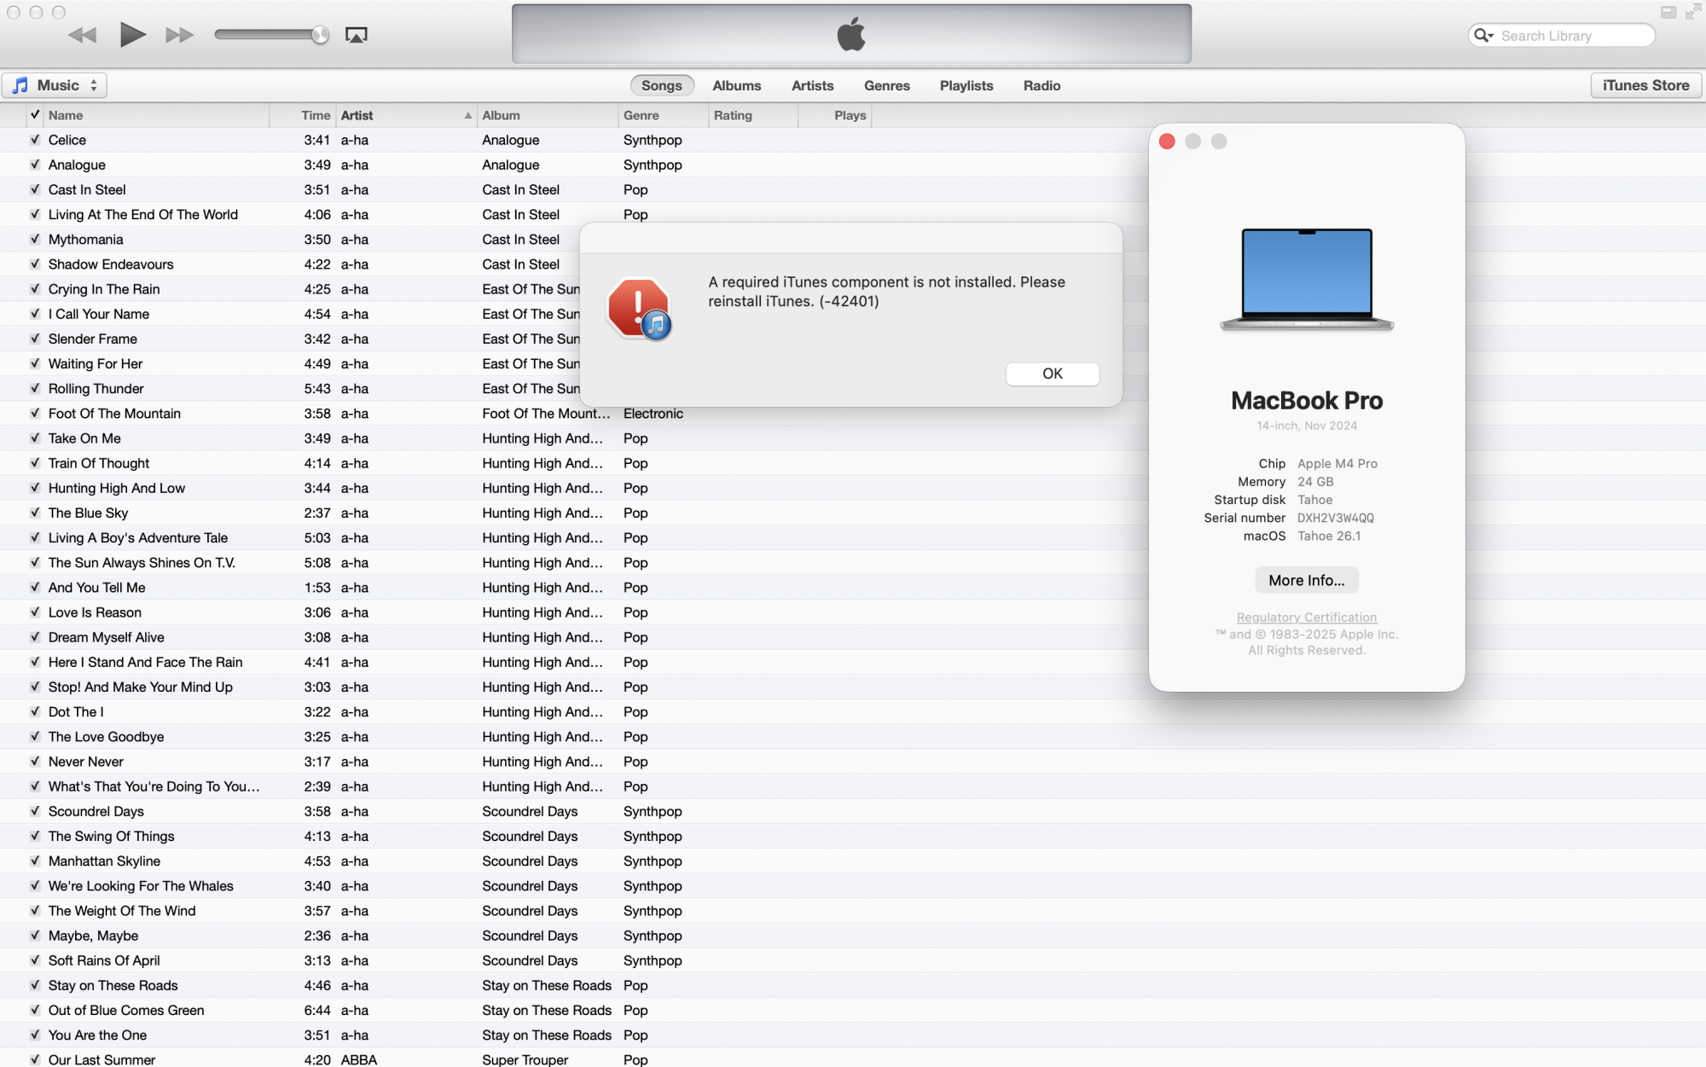This screenshot has width=1706, height=1067.
Task: Uncheck the Celice song checkbox
Action: click(x=35, y=140)
